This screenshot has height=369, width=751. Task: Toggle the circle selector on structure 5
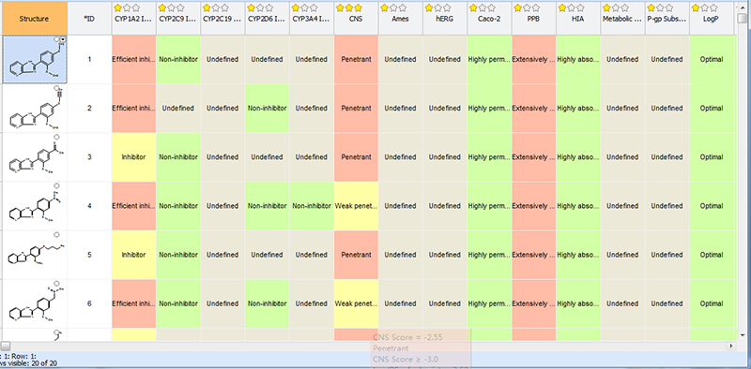click(x=56, y=235)
